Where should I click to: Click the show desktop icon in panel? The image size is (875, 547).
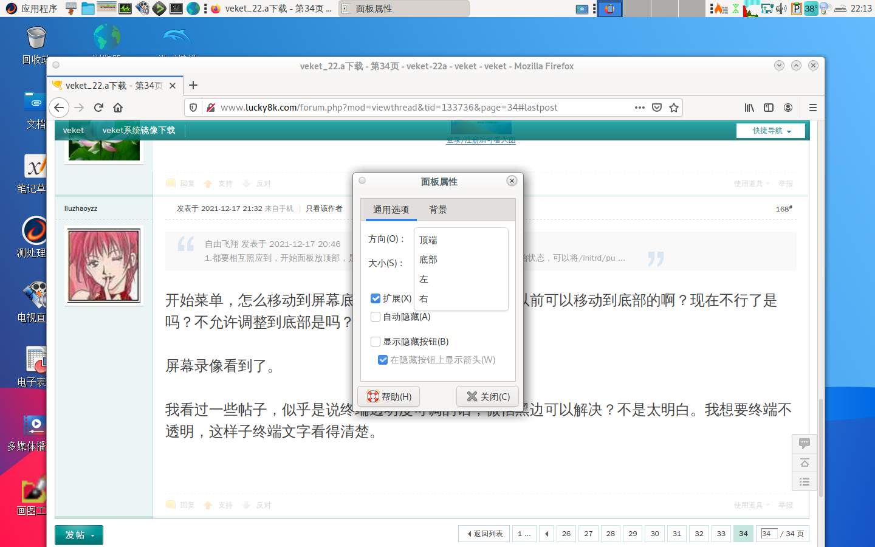pyautogui.click(x=582, y=9)
